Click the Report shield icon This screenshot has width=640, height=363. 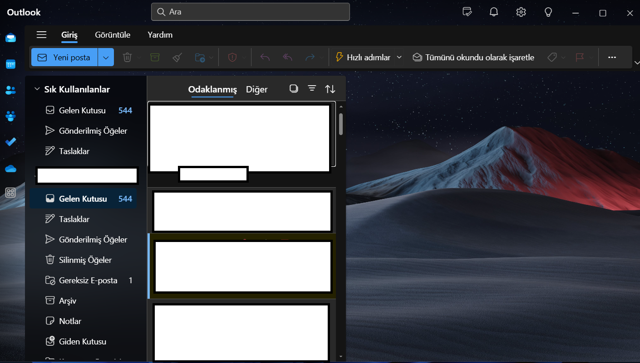232,58
